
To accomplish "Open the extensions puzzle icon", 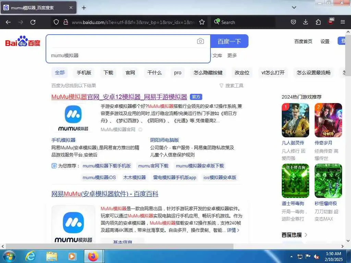I will pyautogui.click(x=318, y=22).
